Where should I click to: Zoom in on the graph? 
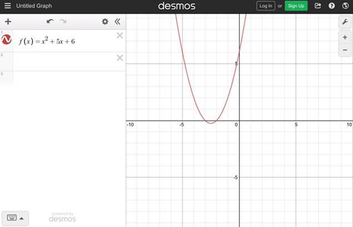tap(345, 37)
